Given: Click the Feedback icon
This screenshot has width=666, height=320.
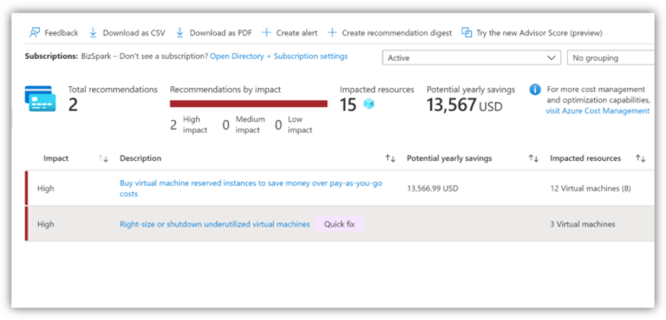Looking at the screenshot, I should click(x=34, y=32).
